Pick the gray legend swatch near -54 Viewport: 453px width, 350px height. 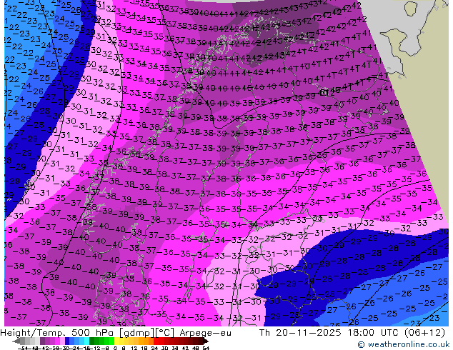23,341
